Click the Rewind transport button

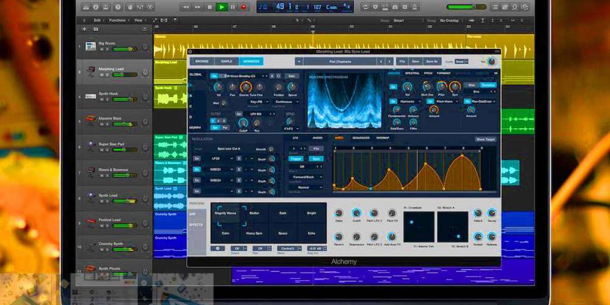coord(186,7)
